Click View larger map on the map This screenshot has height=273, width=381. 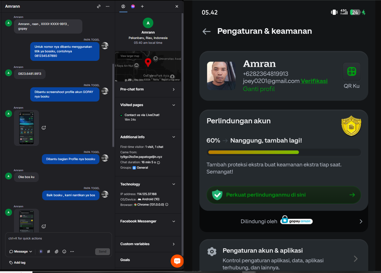pos(130,56)
